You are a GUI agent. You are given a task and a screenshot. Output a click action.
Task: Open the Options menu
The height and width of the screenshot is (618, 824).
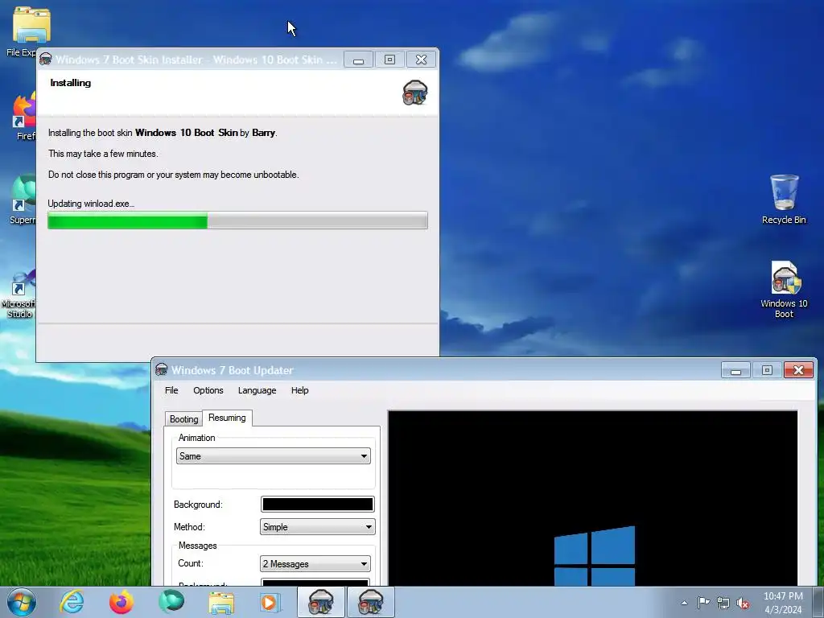pyautogui.click(x=208, y=390)
